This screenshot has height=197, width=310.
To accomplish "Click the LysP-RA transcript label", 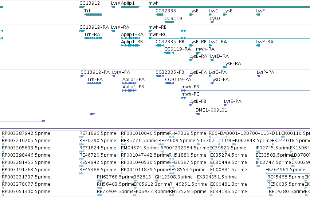I will [264, 41].
